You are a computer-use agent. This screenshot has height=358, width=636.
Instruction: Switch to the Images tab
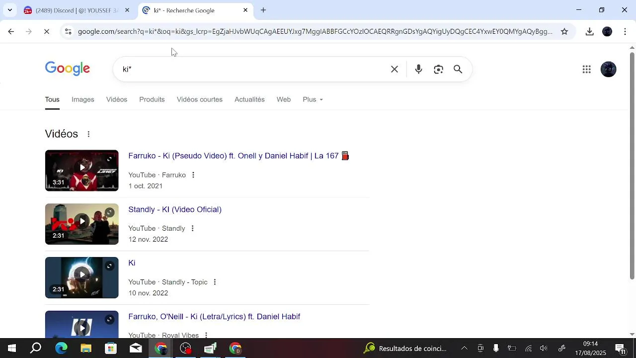pos(83,99)
